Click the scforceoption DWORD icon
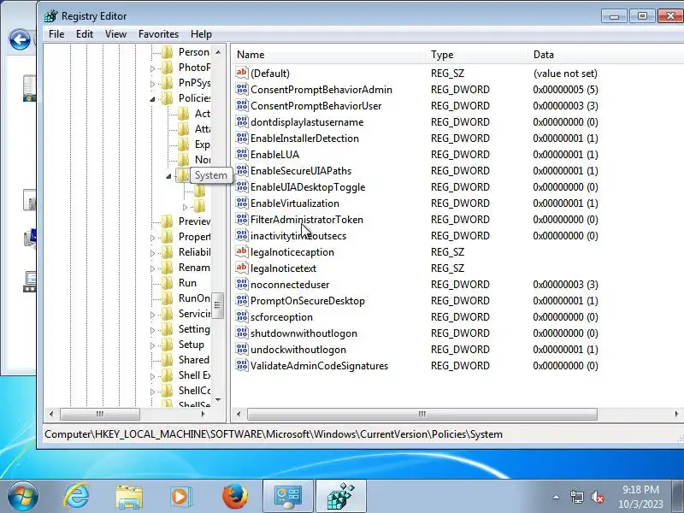 tap(242, 316)
